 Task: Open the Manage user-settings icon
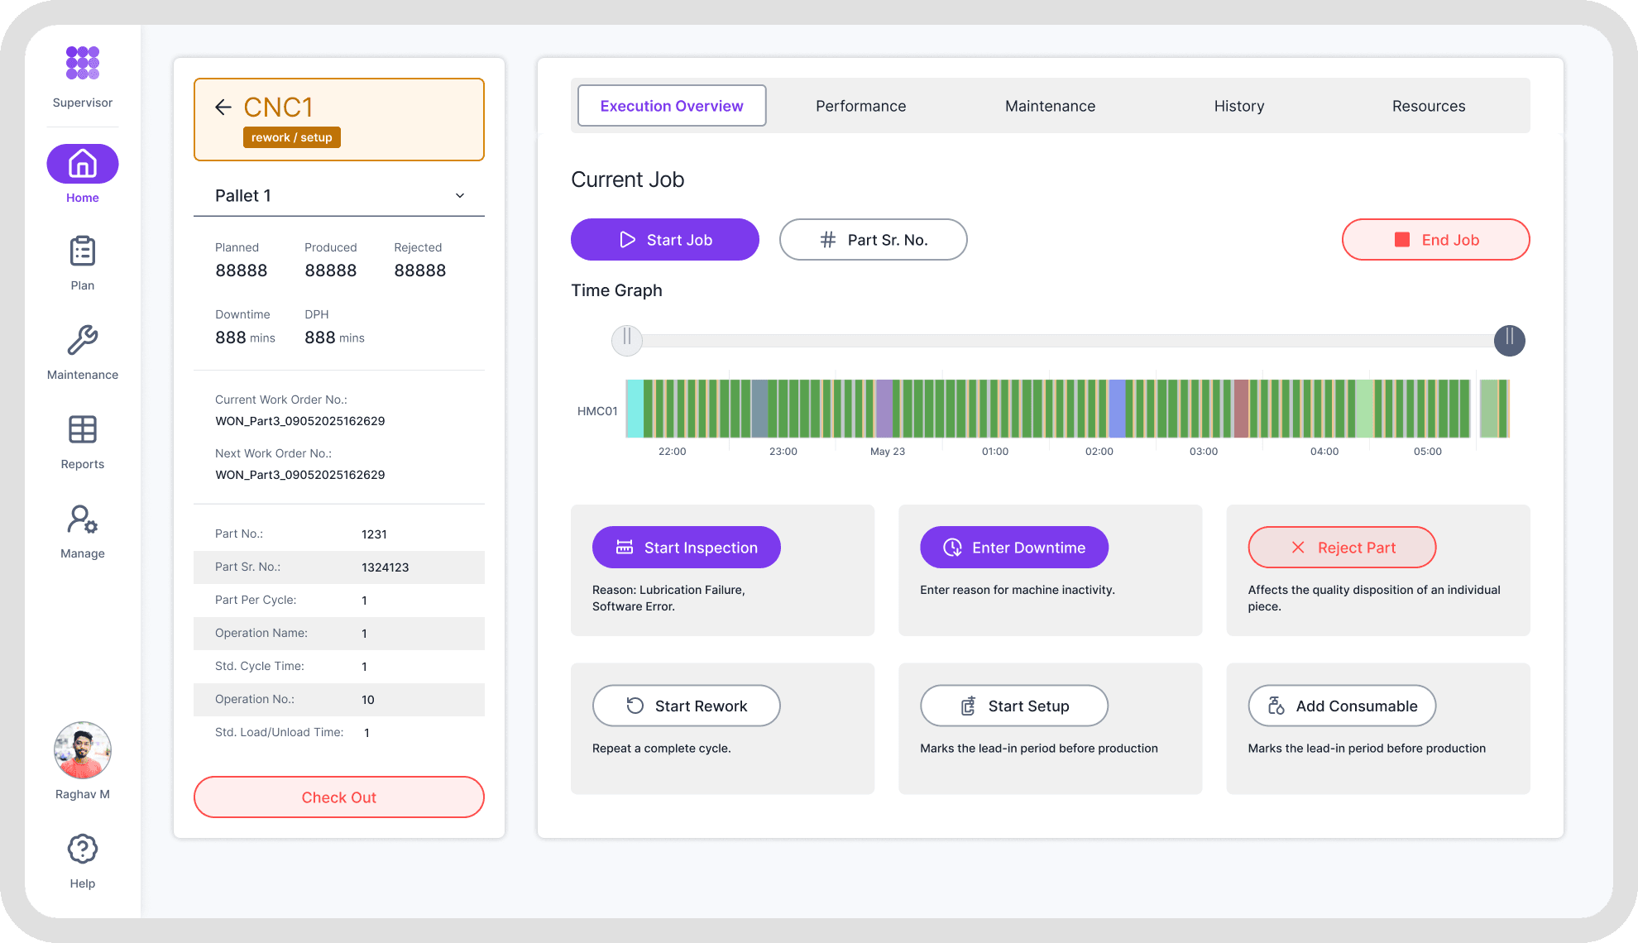[83, 519]
